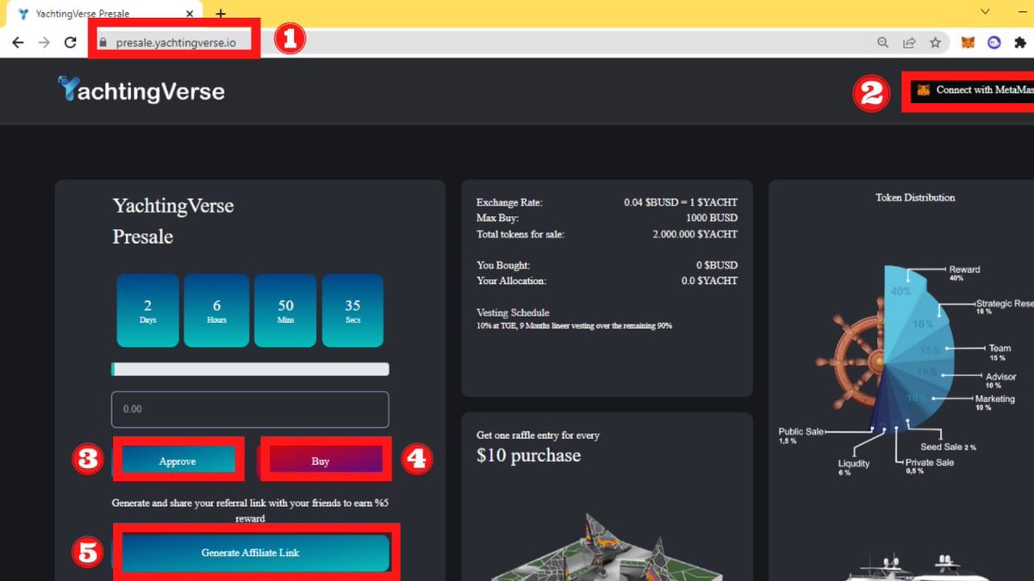1034x581 pixels.
Task: Open the extensions puzzle piece icon
Action: tap(1020, 42)
